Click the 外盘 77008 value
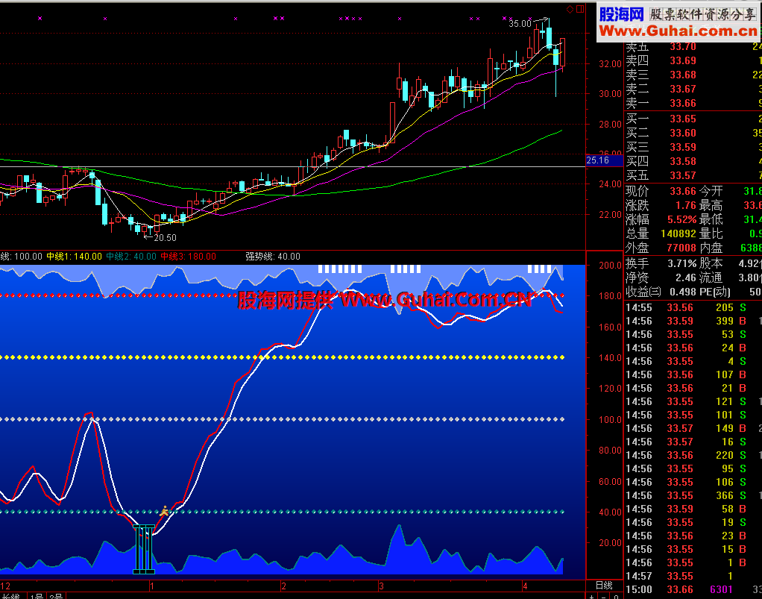Image resolution: width=762 pixels, height=599 pixels. click(681, 248)
